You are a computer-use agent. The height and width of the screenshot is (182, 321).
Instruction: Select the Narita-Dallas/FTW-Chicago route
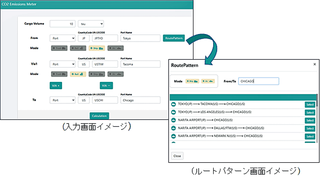(310, 128)
